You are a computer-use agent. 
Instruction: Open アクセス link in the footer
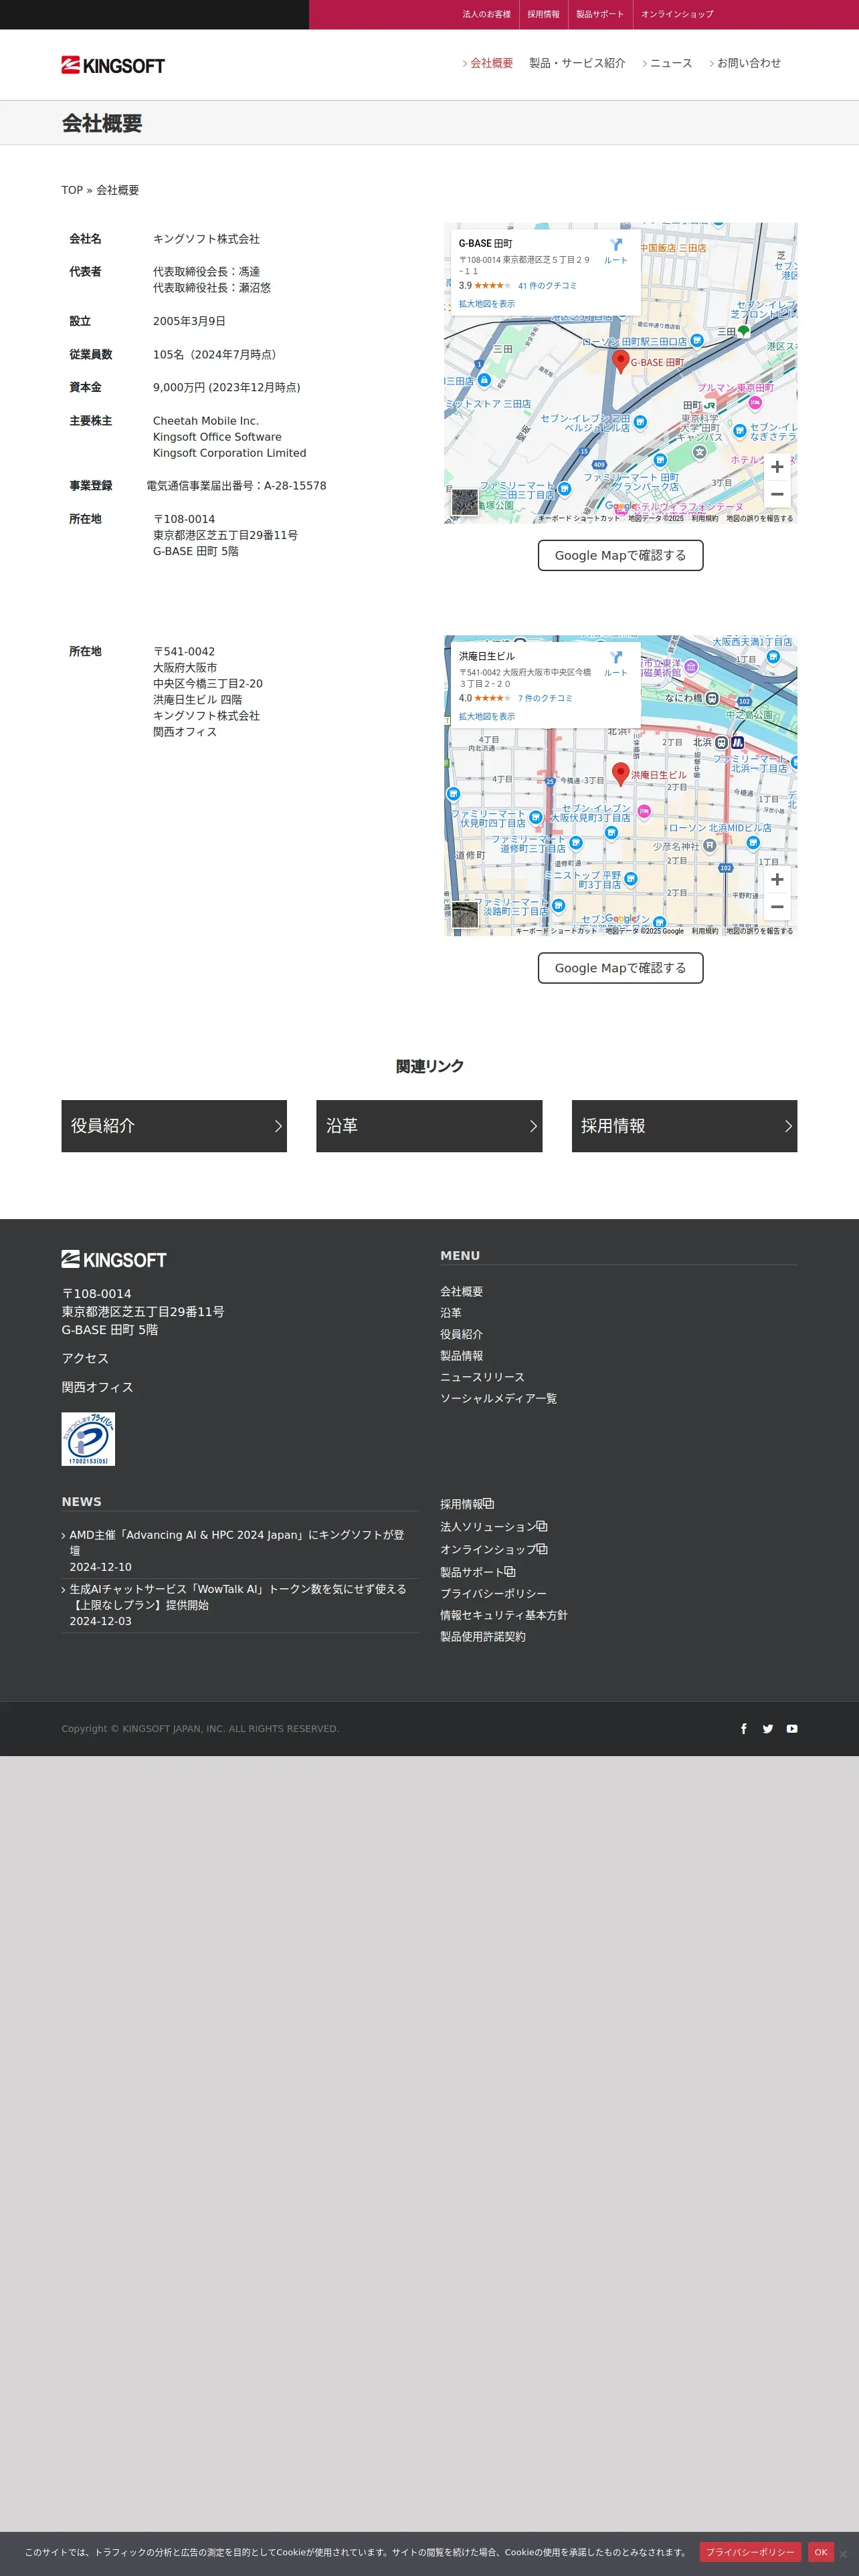(85, 1358)
